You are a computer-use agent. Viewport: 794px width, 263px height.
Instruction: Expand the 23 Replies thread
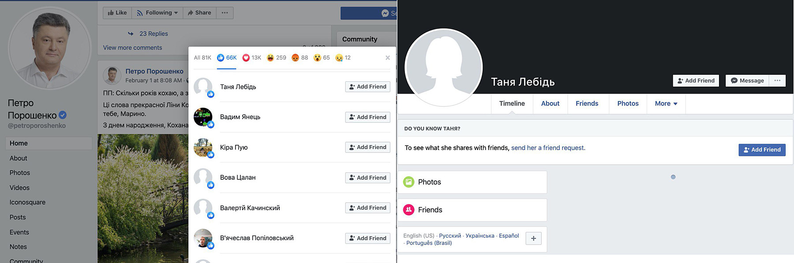click(153, 33)
